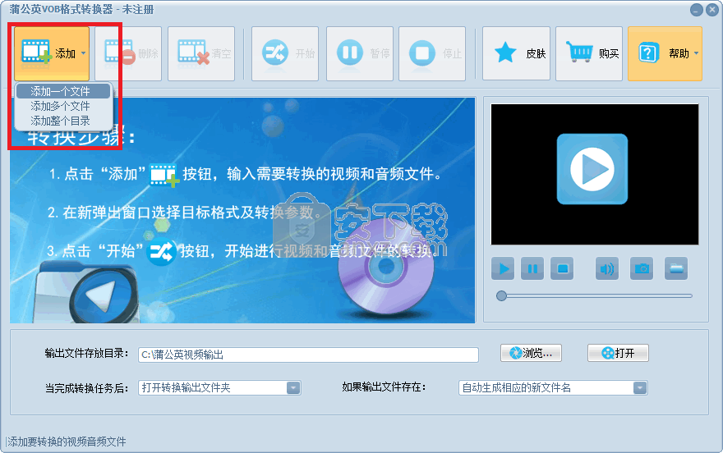Start conversion with the 开始 button
The height and width of the screenshot is (453, 723).
tap(285, 53)
